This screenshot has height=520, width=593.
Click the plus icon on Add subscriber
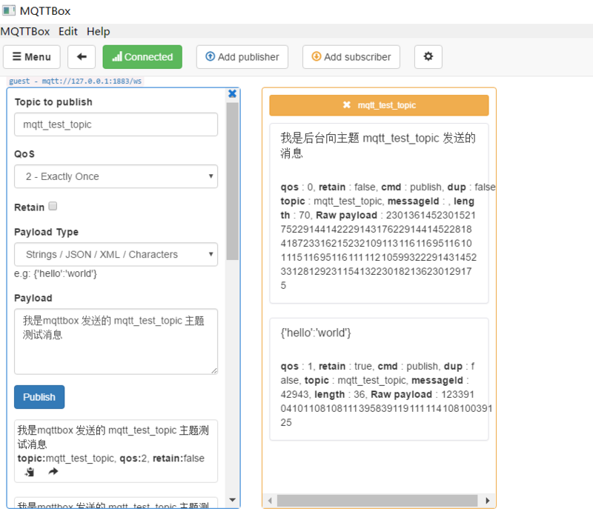click(x=315, y=56)
